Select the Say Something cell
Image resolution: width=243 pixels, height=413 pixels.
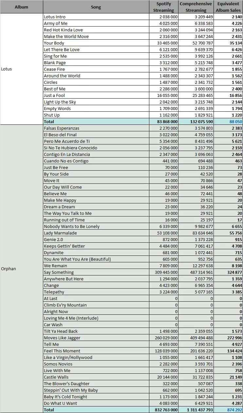coord(96,272)
